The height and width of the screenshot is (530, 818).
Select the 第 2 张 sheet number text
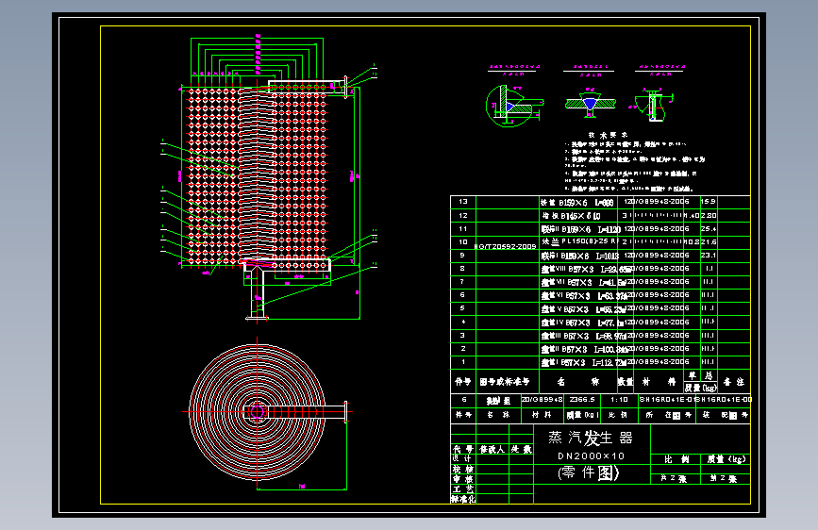click(x=724, y=478)
